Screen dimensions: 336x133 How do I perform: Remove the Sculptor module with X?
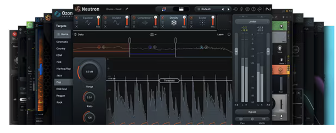pos(105,27)
